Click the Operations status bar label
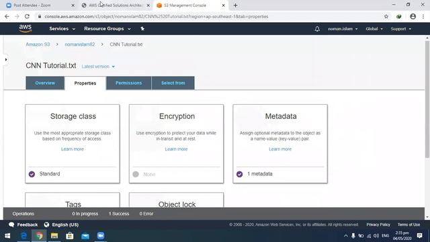This screenshot has height=242, width=430. tap(24, 214)
